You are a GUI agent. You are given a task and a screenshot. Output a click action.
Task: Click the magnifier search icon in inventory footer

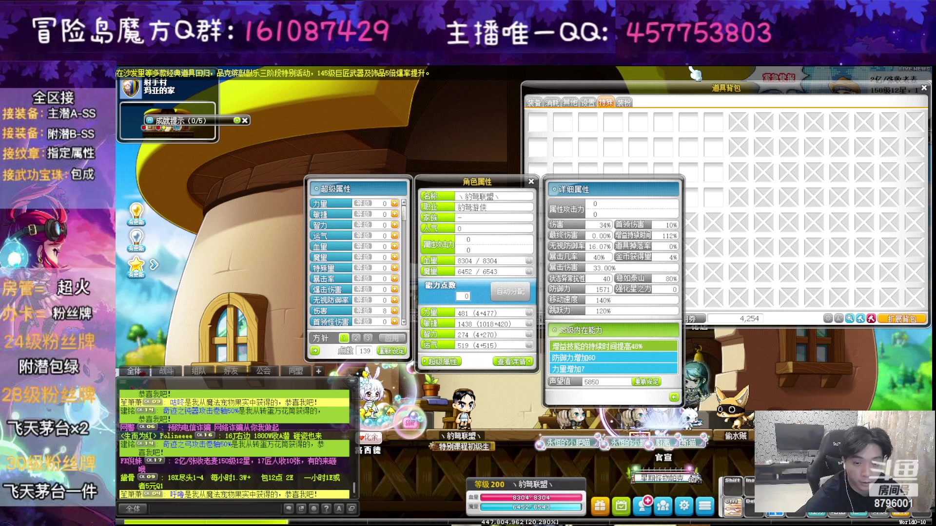[x=850, y=319]
